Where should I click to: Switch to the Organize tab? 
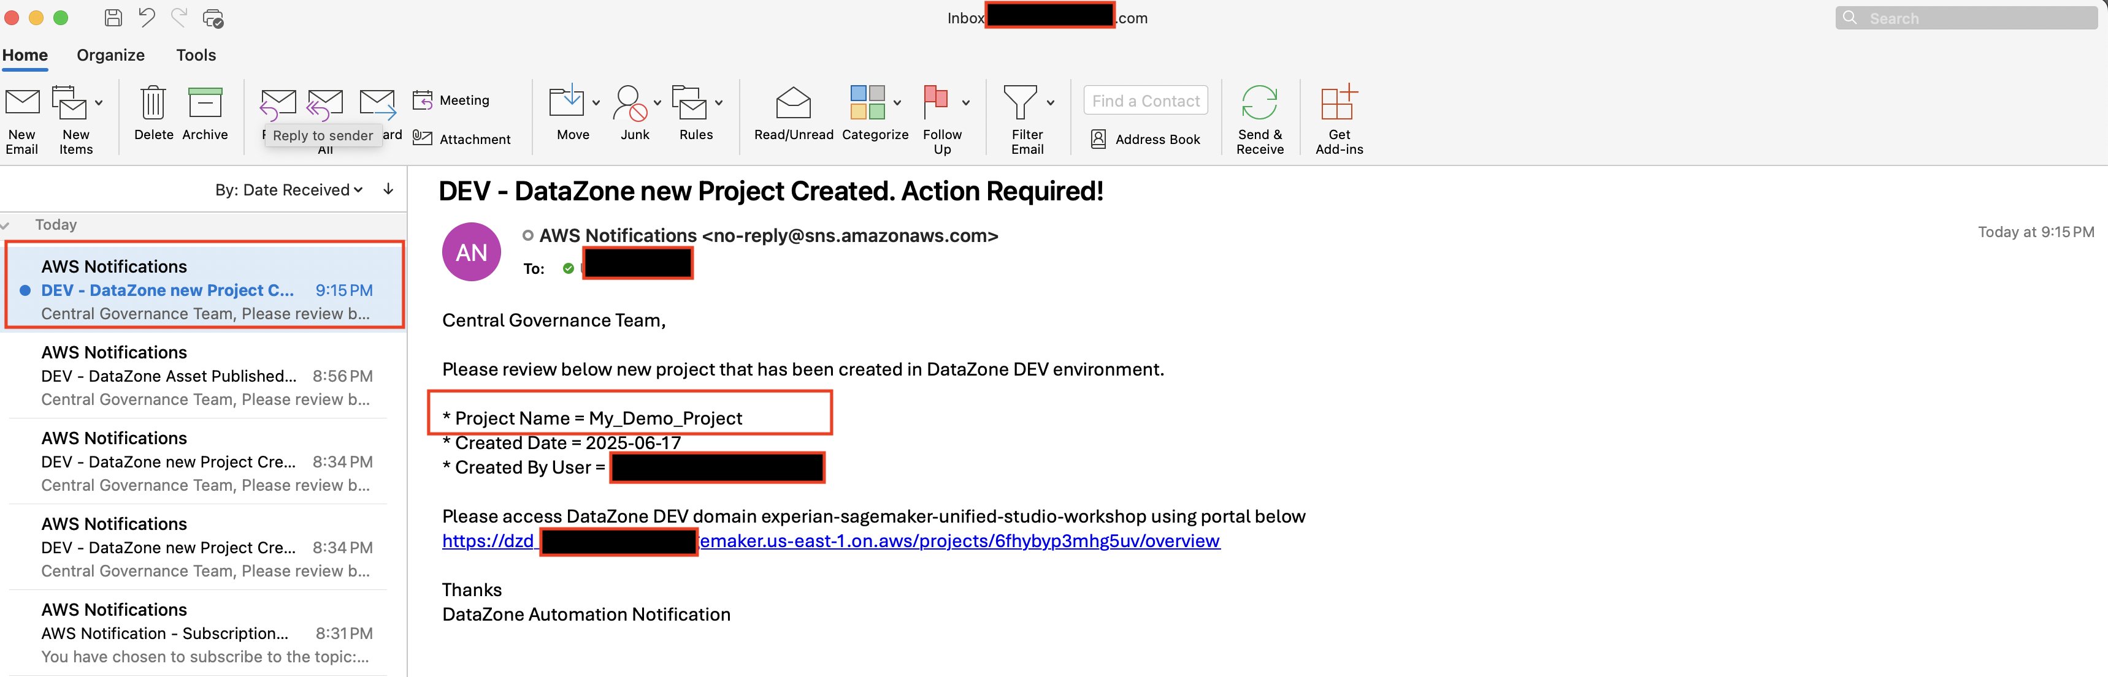110,55
